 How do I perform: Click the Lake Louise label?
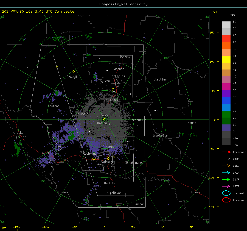point(21,135)
